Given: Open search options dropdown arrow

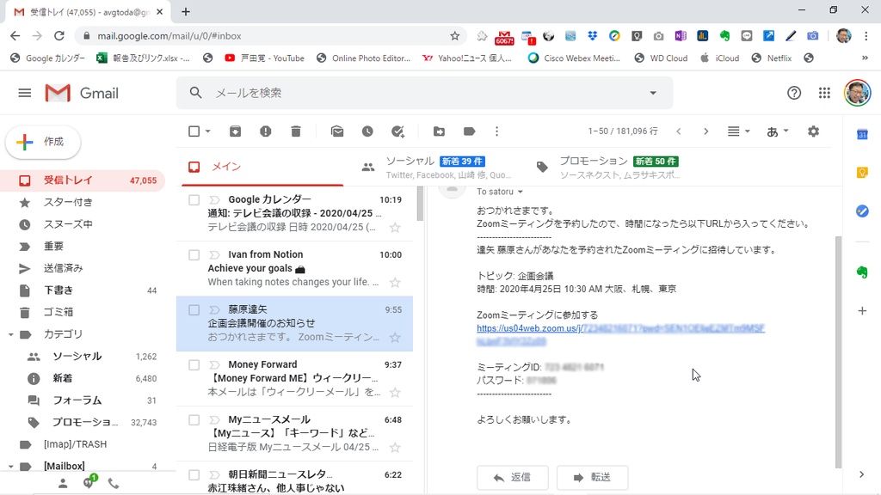Looking at the screenshot, I should 653,93.
